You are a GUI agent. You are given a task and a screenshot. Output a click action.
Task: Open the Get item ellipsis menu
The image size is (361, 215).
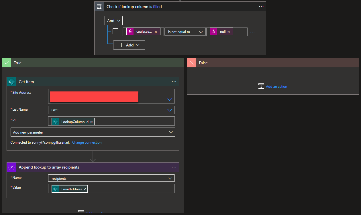coord(174,82)
